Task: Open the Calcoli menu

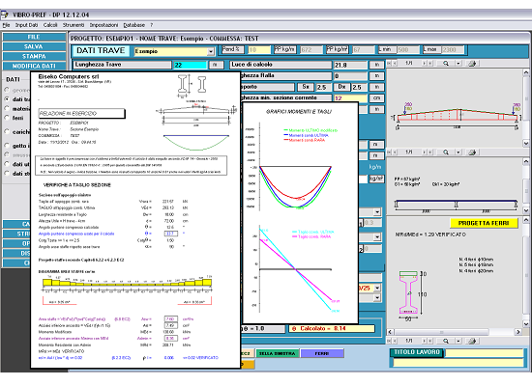Action: (50, 25)
